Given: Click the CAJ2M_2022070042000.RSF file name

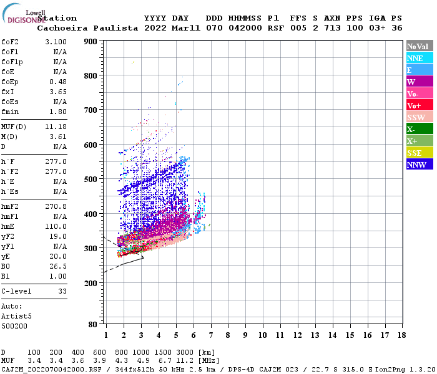Looking at the screenshot, I should pos(51,369).
